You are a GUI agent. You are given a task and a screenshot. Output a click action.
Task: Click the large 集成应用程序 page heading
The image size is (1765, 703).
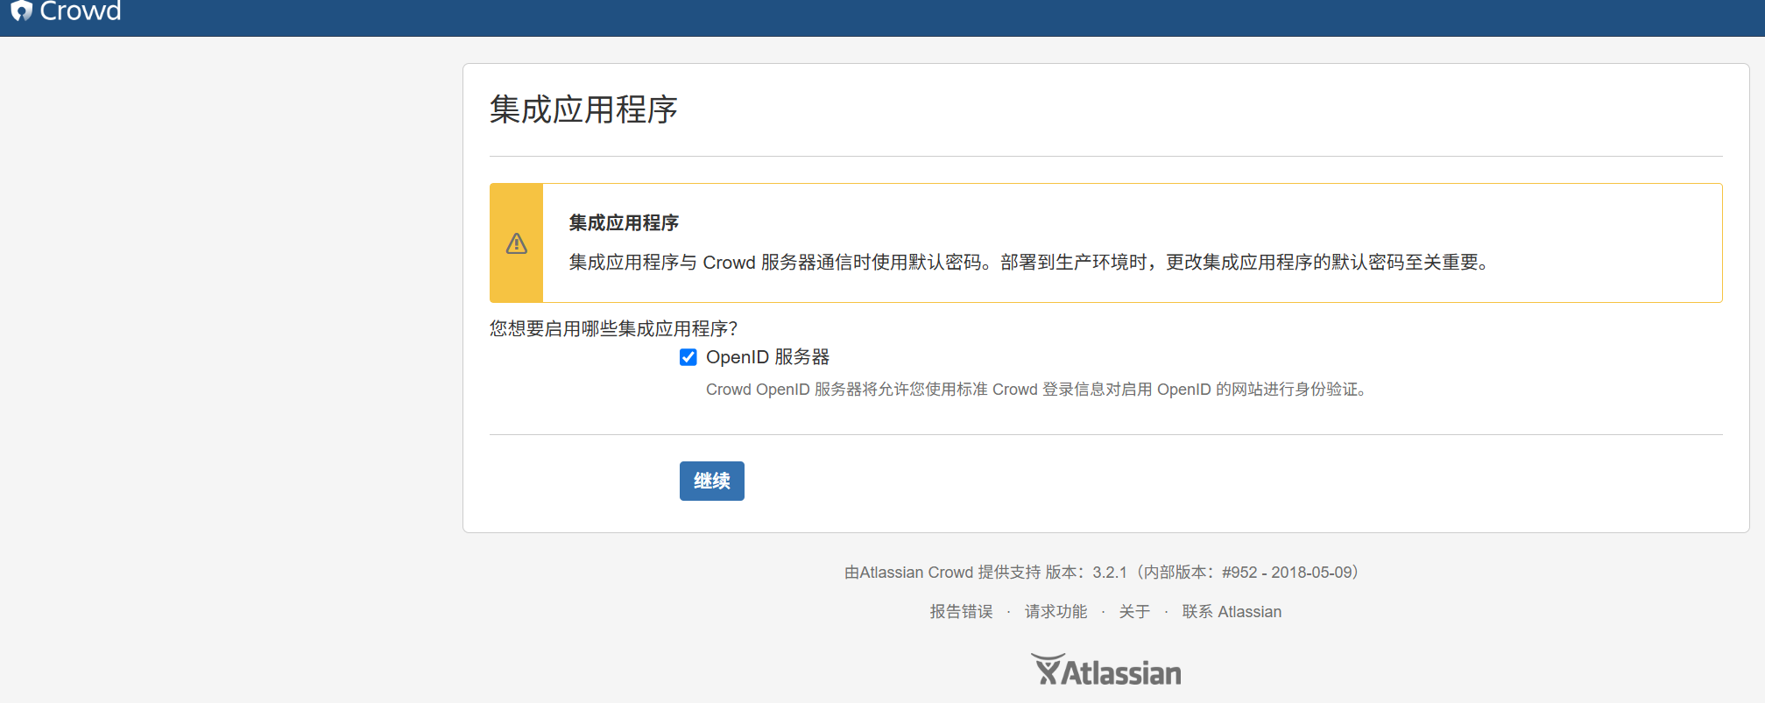583,110
